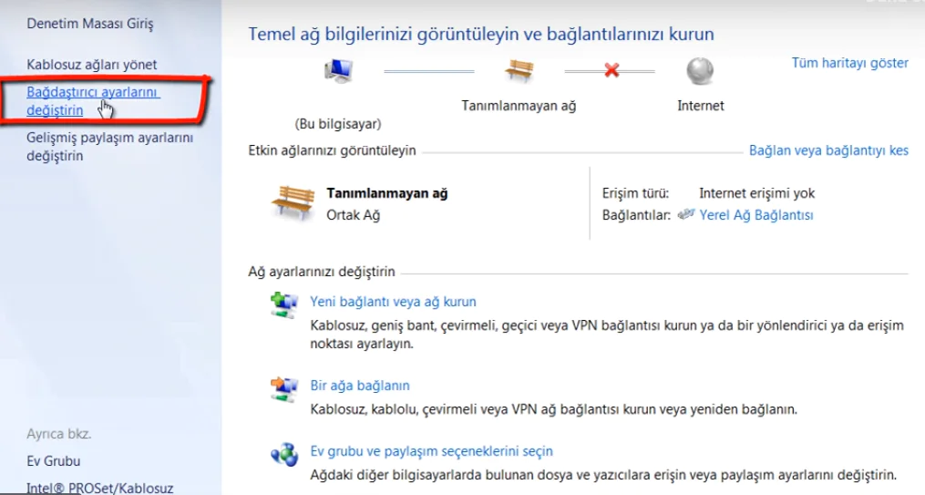Screen dimensions: 925x495
Task: Open Ev Grubu in Ayrıca bkz.
Action: tap(53, 460)
